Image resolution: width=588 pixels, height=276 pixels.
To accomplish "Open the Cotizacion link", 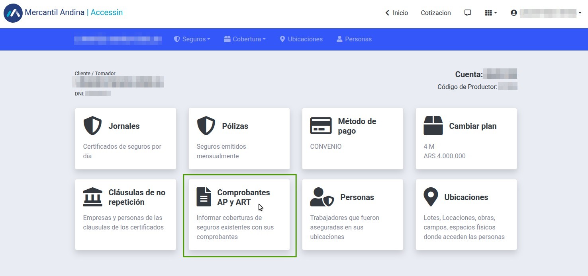I will (436, 13).
